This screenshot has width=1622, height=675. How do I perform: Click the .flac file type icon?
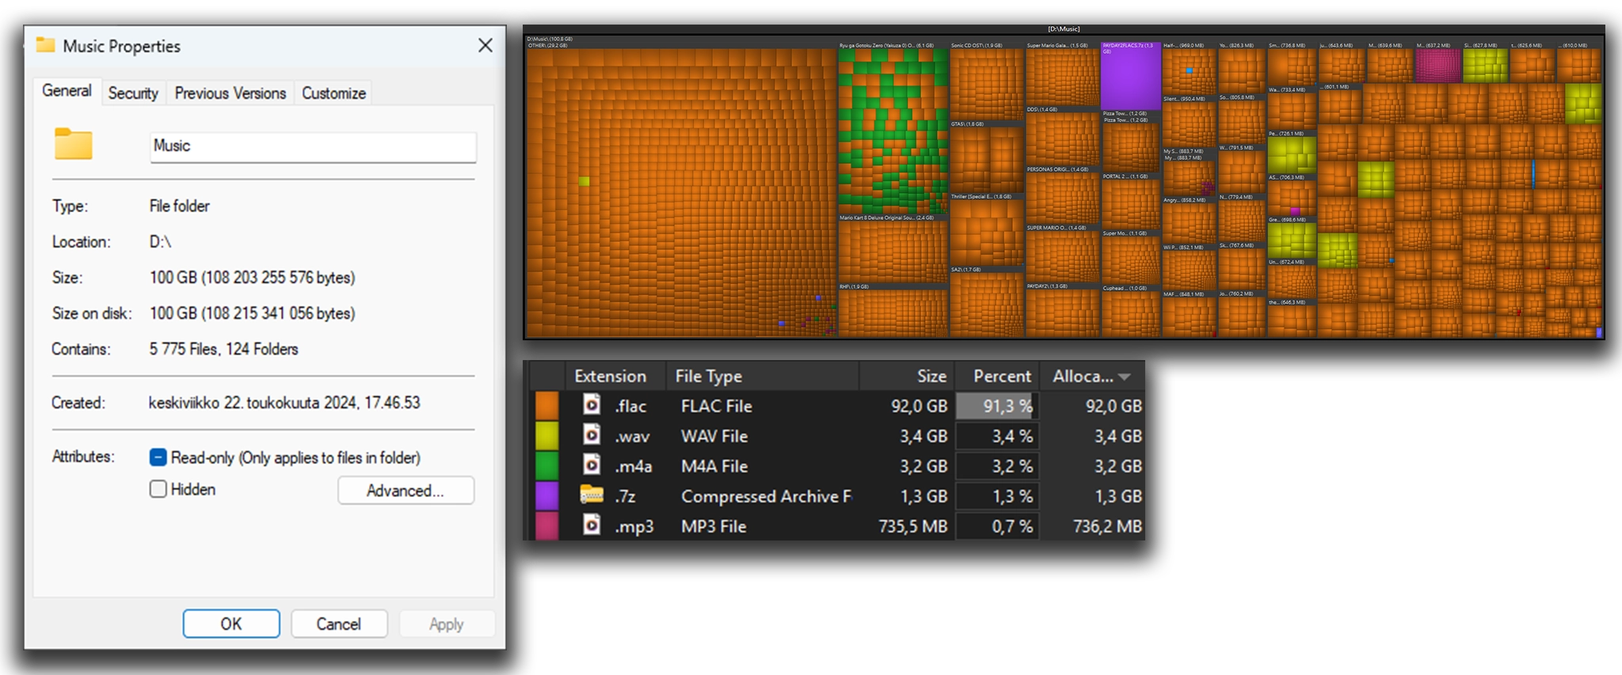(592, 405)
